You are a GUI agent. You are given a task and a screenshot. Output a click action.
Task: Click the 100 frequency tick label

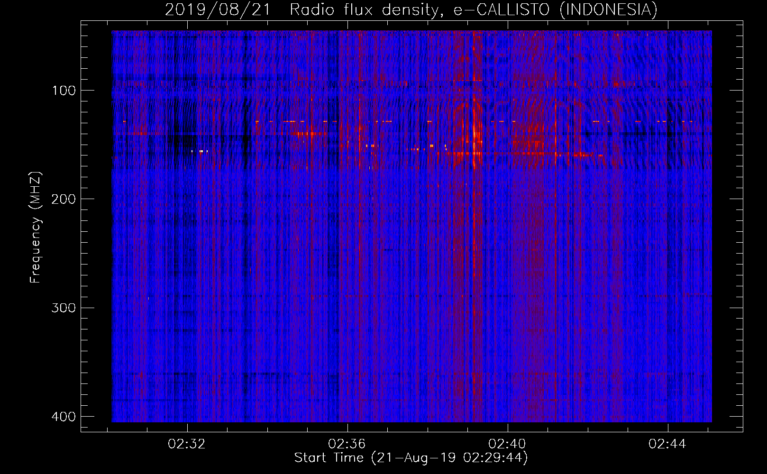(x=64, y=91)
